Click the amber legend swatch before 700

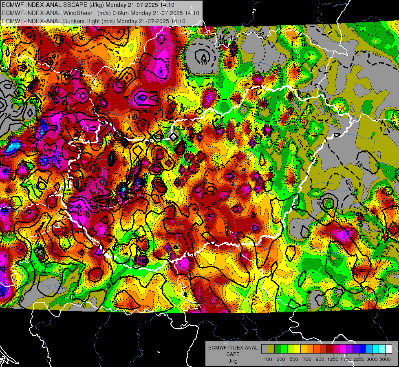point(304,349)
